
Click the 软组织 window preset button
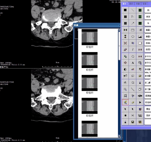pyautogui.click(x=148, y=102)
